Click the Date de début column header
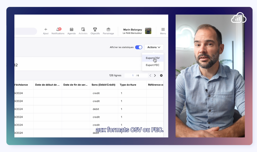This screenshot has width=257, height=152. click(47, 85)
